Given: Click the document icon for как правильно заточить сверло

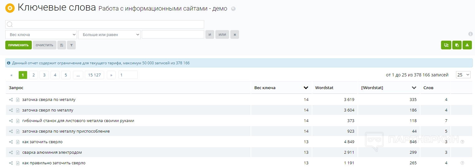Looking at the screenshot, I should [x=18, y=163].
